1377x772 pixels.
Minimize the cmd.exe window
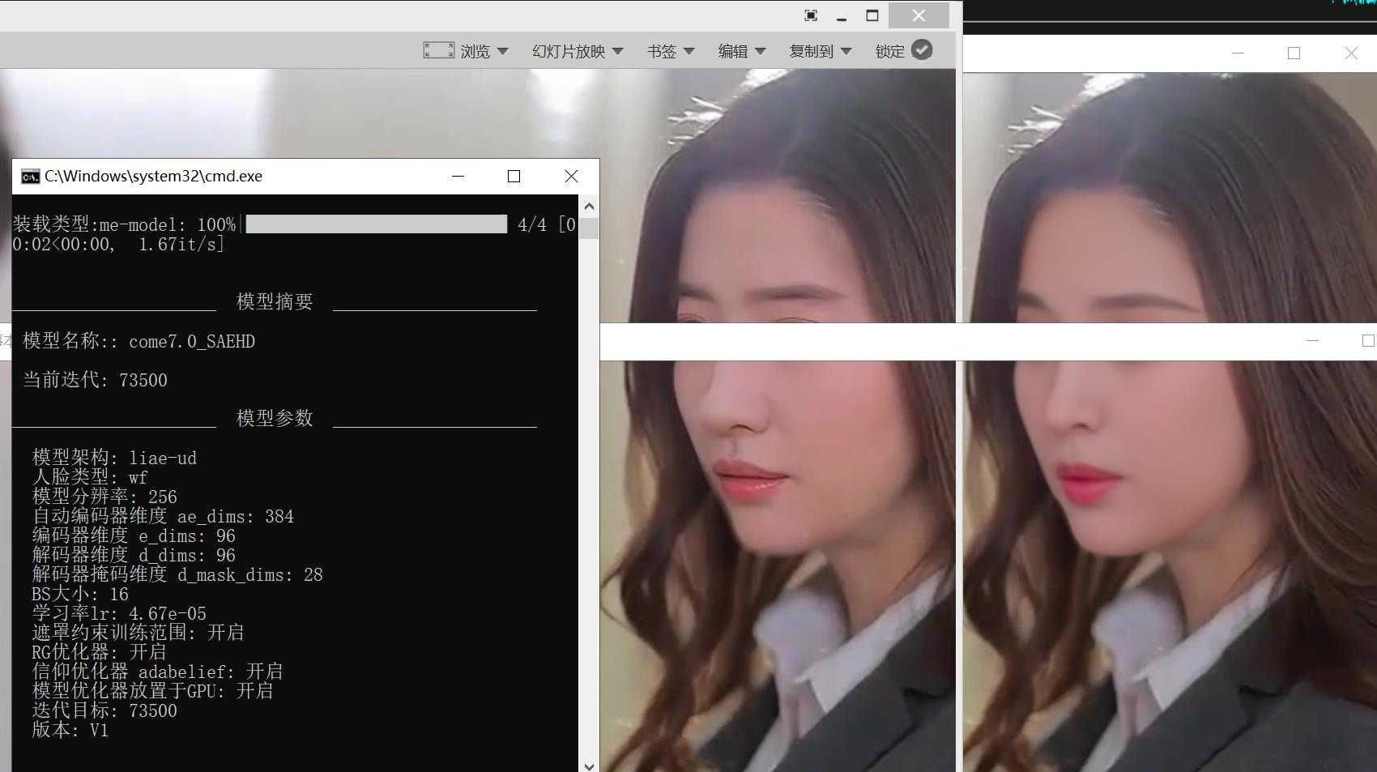click(x=458, y=176)
